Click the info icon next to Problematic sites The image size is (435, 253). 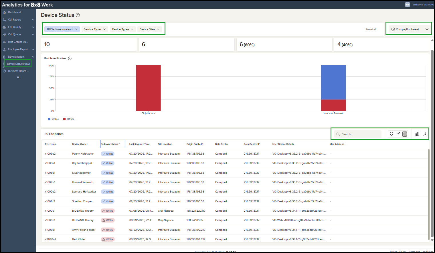pos(70,58)
